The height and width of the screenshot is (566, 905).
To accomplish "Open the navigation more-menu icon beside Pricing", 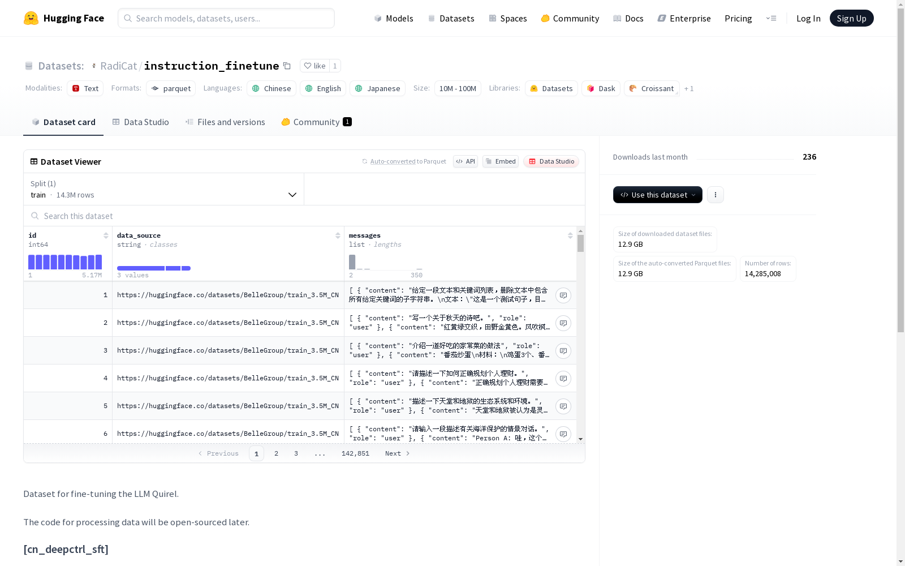I will (x=771, y=18).
